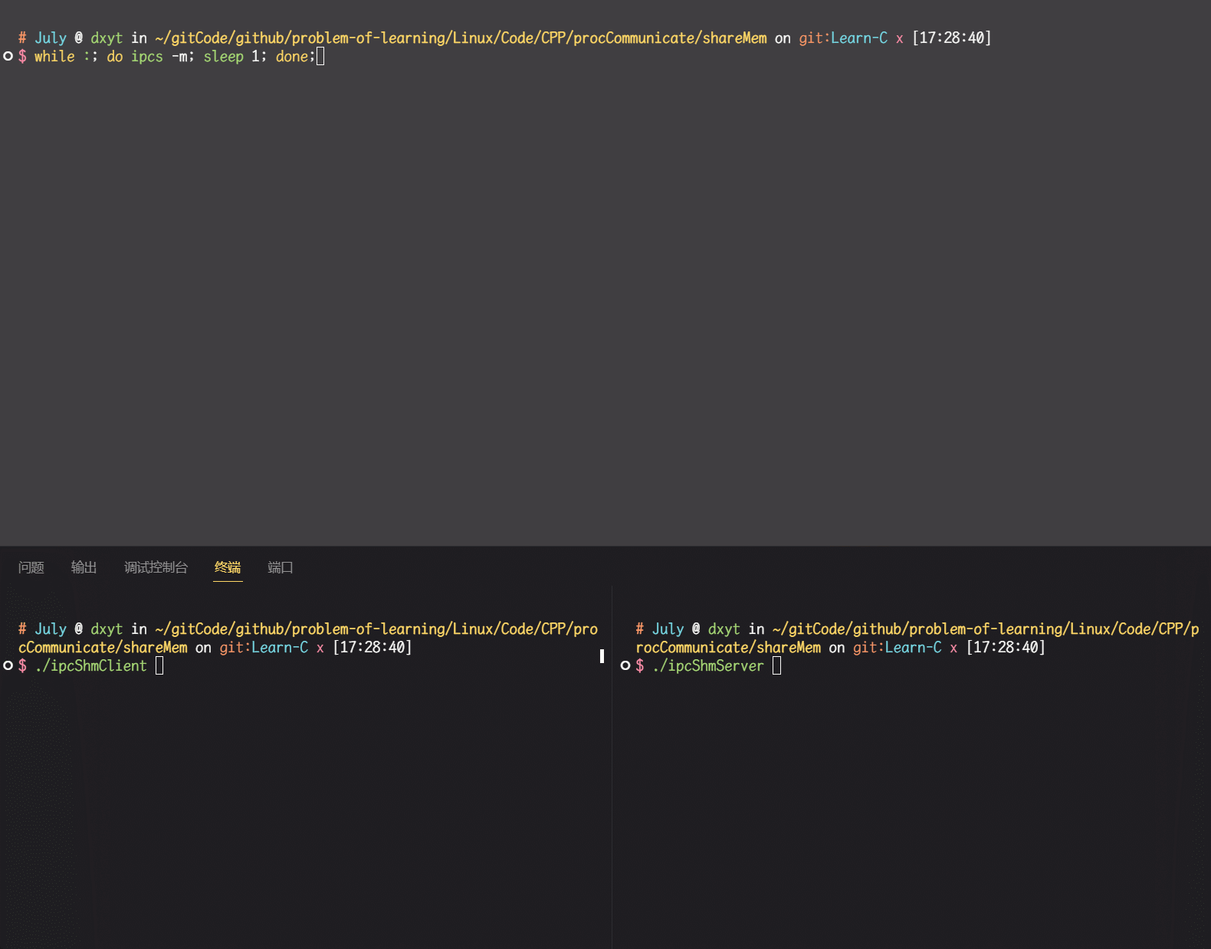Click 'cCommunicate/shareMem' path text in left terminal

tap(103, 648)
